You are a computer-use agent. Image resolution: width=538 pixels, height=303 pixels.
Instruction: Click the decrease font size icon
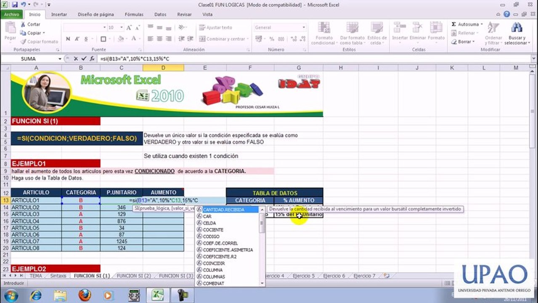point(138,27)
